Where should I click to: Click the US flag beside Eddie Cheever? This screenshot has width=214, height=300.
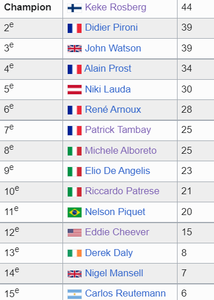coord(75,232)
